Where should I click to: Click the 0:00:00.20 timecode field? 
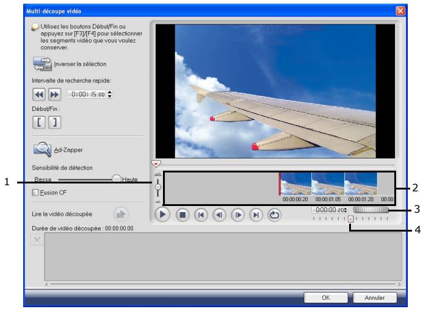(x=328, y=210)
